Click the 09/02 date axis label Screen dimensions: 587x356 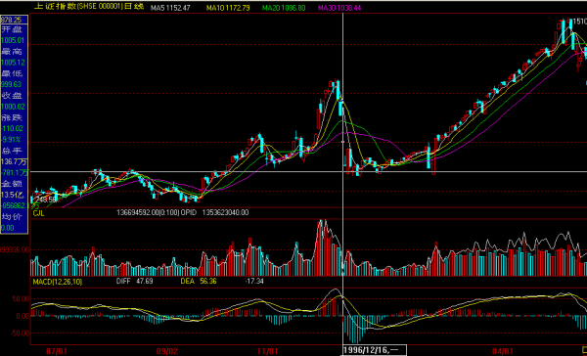tap(167, 351)
